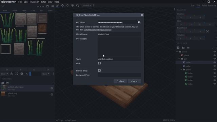Select plank.png texture in Textures list

pyautogui.click(x=27, y=95)
